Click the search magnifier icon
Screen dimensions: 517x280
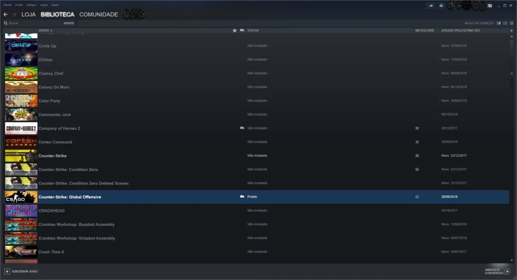tap(6, 23)
